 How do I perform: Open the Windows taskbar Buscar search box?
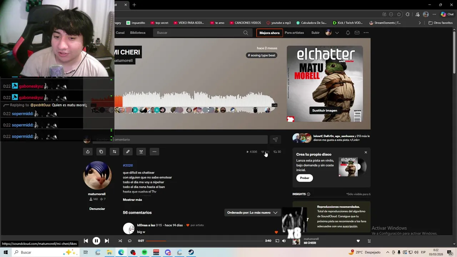(x=45, y=252)
